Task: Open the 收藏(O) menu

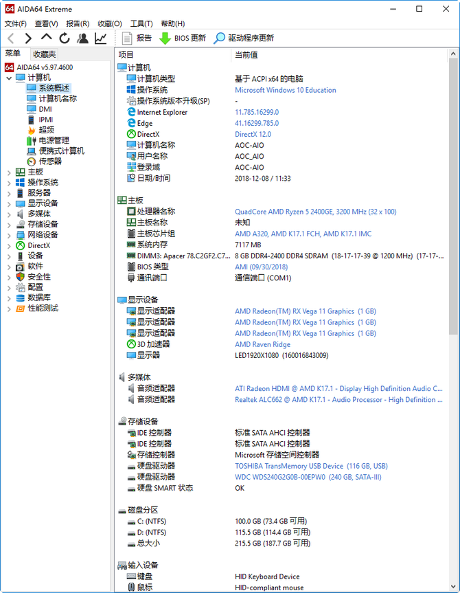Action: [x=110, y=23]
